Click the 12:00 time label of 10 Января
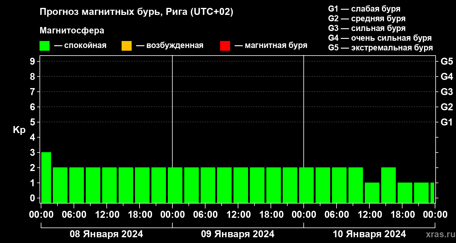Image resolution: width=456 pixels, height=243 pixels. coord(369,214)
